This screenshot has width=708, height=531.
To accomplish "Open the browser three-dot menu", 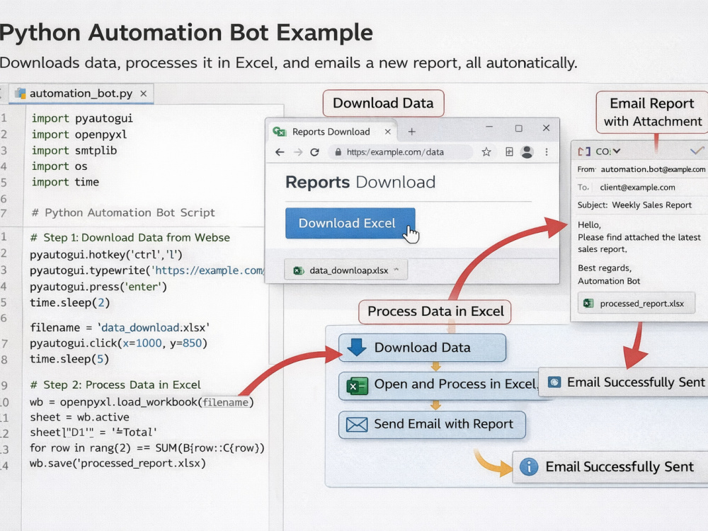I will tap(547, 152).
